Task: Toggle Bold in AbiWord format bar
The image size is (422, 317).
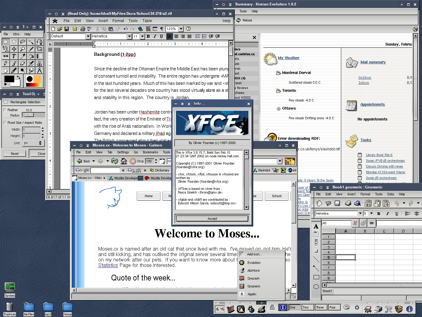Action: pos(148,36)
